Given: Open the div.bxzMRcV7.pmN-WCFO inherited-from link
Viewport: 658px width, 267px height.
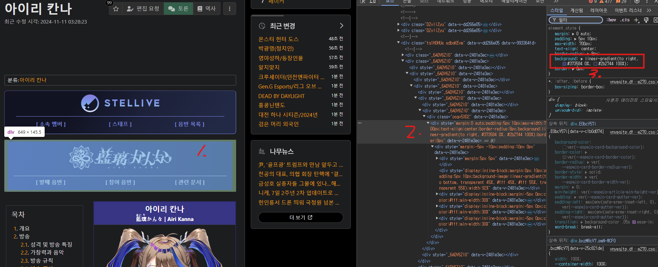Looking at the screenshot, I should coord(593,241).
